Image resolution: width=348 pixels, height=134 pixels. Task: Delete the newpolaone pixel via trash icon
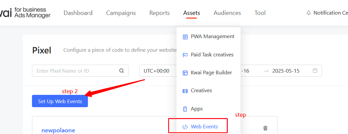[x=265, y=128]
